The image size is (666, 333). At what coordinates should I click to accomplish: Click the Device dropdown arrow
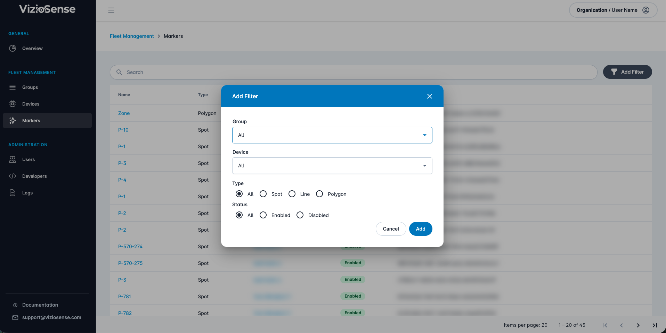tap(424, 166)
